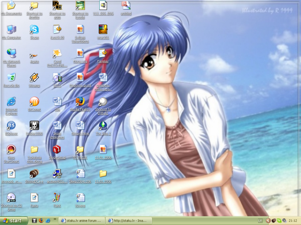Open the MY MUSIK folder shortcut
The height and width of the screenshot is (225, 301).
click(80, 152)
